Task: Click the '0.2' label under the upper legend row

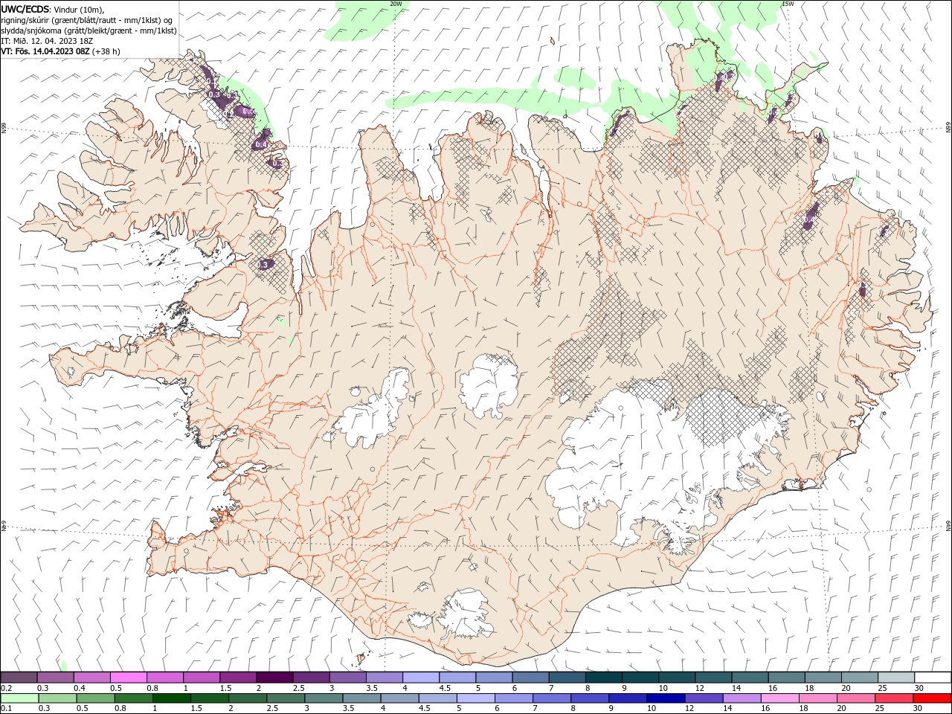Action: [6, 688]
